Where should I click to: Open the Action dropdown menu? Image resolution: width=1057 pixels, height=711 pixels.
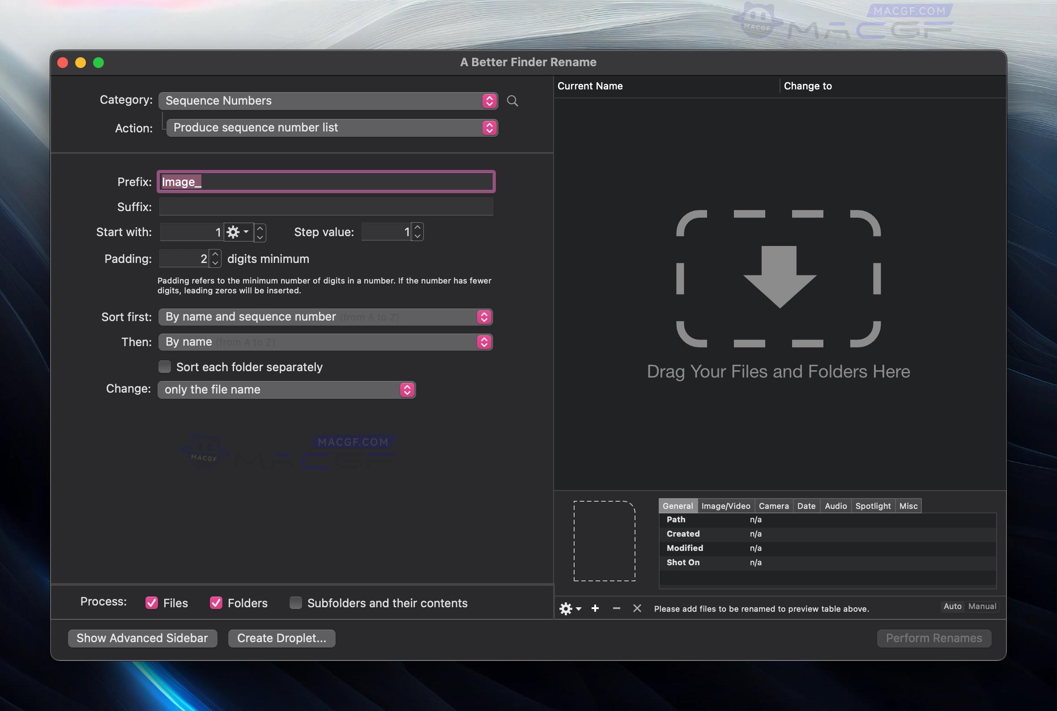[x=332, y=128]
